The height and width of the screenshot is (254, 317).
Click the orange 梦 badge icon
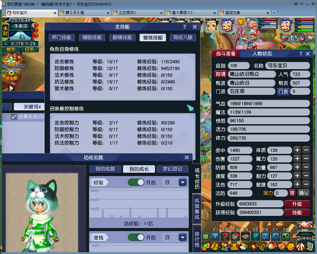click(x=241, y=22)
